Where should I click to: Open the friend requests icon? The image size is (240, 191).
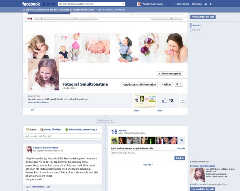44,4
